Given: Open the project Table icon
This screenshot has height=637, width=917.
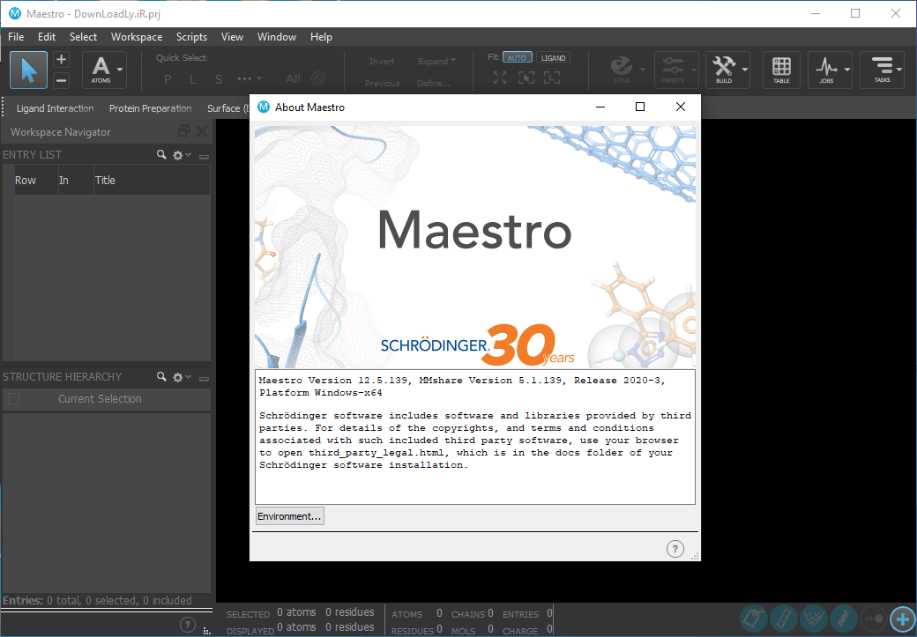Looking at the screenshot, I should (x=781, y=69).
